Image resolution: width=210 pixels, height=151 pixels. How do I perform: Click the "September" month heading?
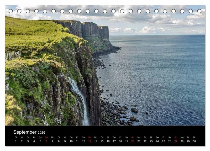pos(25,132)
